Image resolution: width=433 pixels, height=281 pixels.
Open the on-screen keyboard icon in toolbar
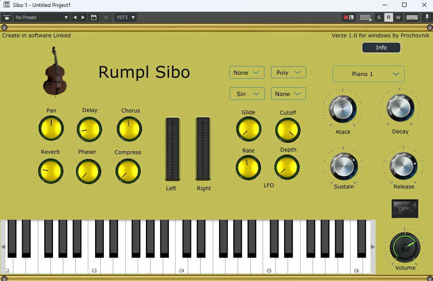[412, 17]
